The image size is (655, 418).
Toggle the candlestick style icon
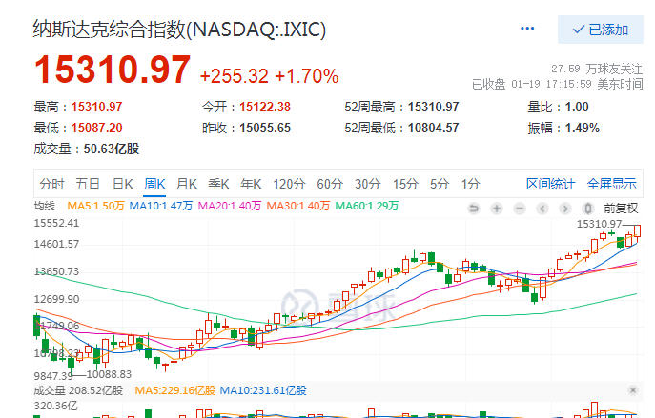[x=587, y=208]
